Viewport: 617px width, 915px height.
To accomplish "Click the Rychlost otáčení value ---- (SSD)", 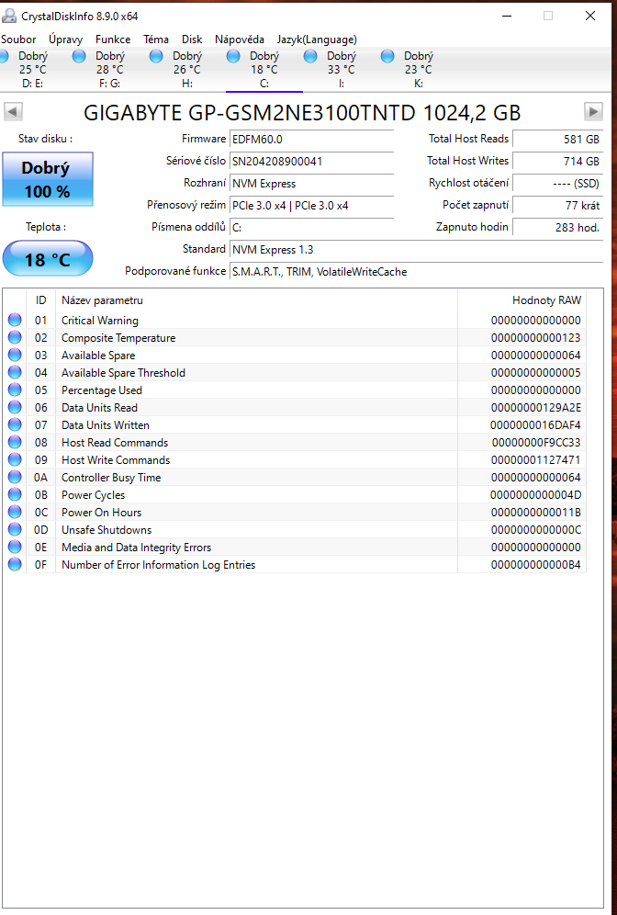I will pos(557,183).
